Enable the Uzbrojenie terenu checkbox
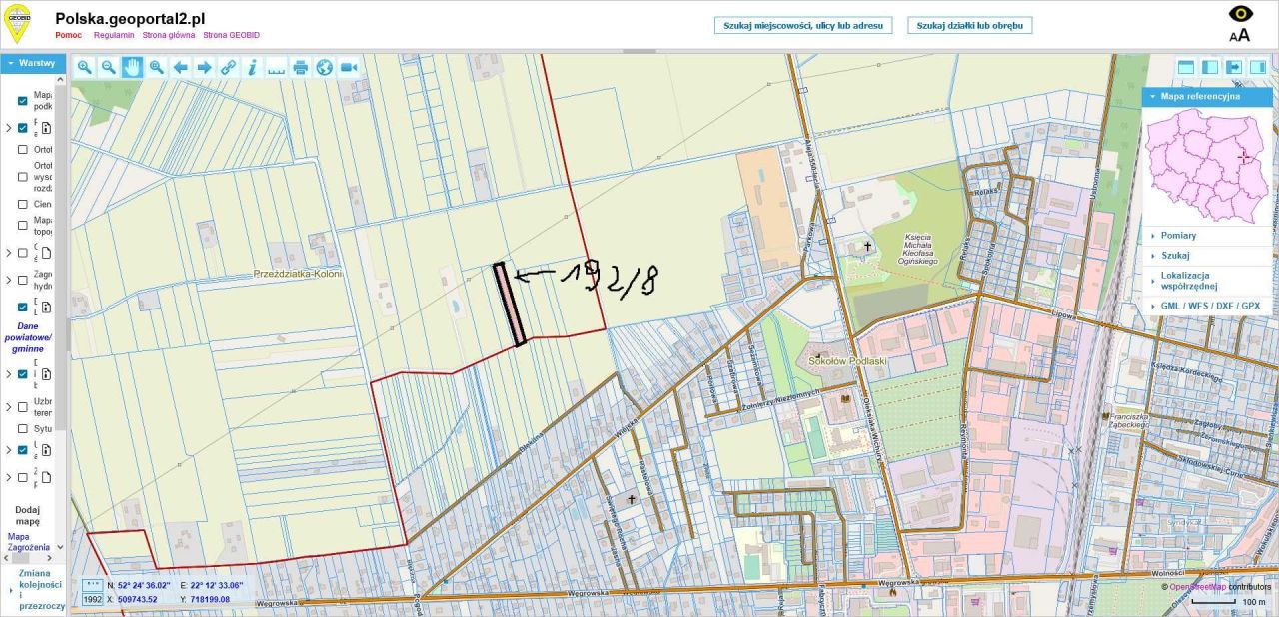Viewport: 1279px width, 617px height. click(23, 407)
